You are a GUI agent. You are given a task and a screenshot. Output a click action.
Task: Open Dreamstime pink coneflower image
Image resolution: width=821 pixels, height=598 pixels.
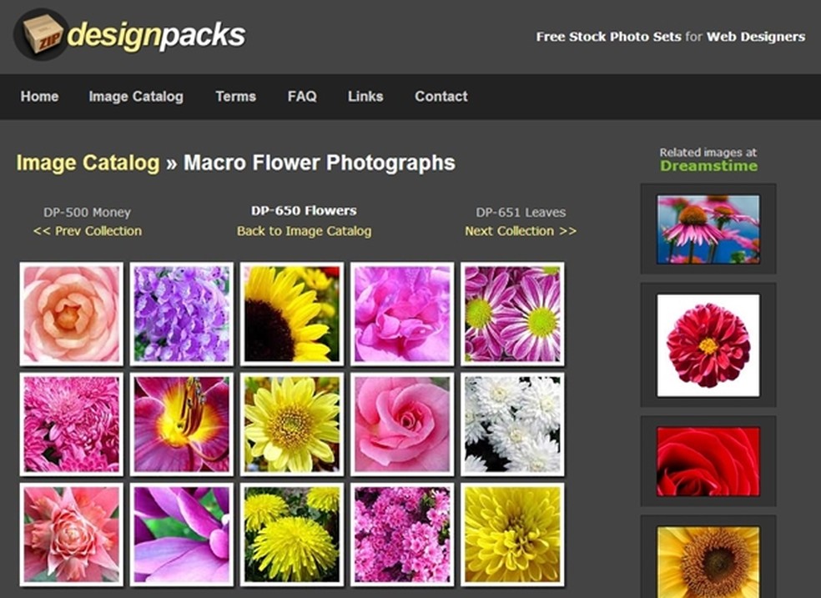708,229
